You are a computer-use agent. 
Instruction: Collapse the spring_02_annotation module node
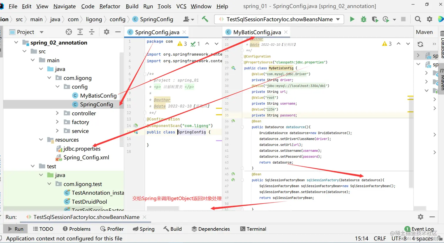(16, 42)
